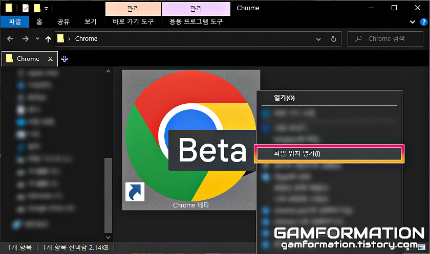This screenshot has width=430, height=254.
Task: Go up one folder level
Action: pos(48,39)
